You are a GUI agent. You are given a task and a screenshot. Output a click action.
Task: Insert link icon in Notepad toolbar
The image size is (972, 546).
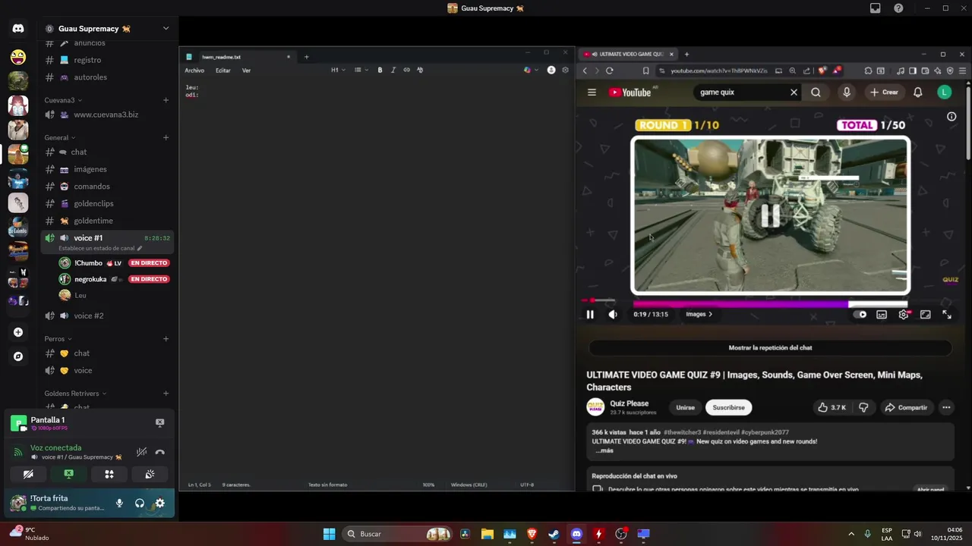pos(406,70)
